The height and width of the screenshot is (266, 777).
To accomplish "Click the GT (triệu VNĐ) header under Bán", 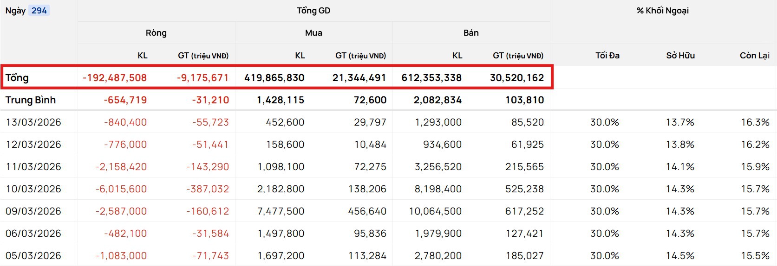I will pos(518,56).
